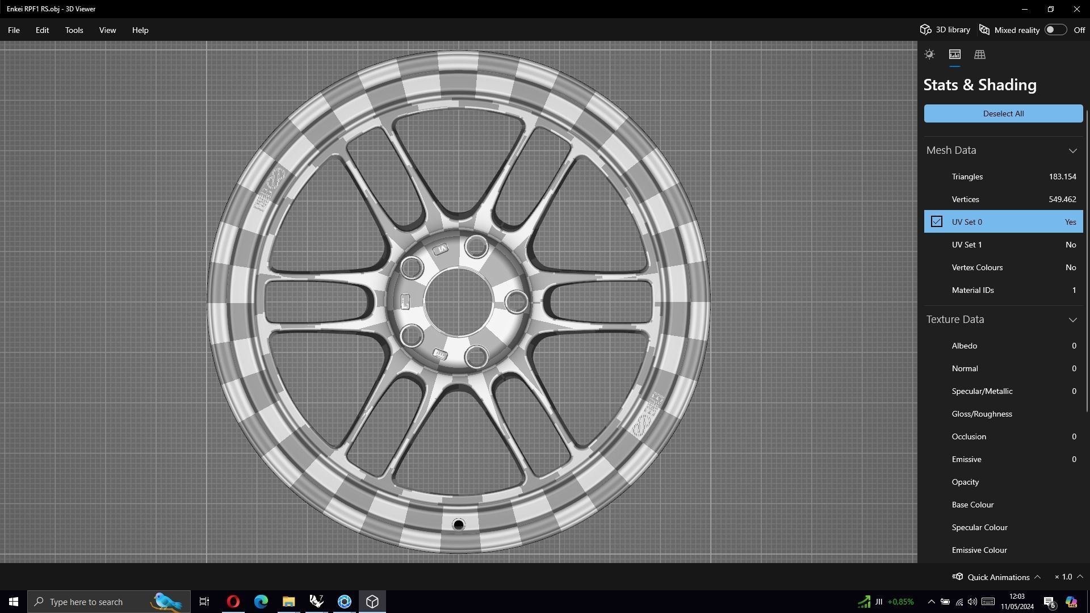Select the Vertex Colours row

pyautogui.click(x=1003, y=267)
